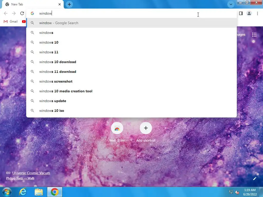Viewport: 263px width, 197px height.
Task: Select the 'windows 10' suggestion
Action: (131, 42)
